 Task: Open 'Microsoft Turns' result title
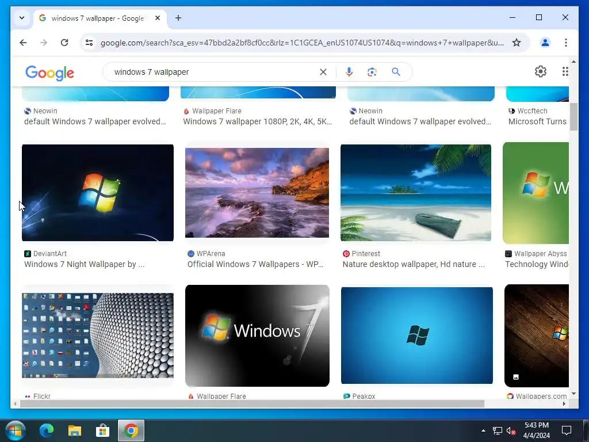click(x=537, y=121)
